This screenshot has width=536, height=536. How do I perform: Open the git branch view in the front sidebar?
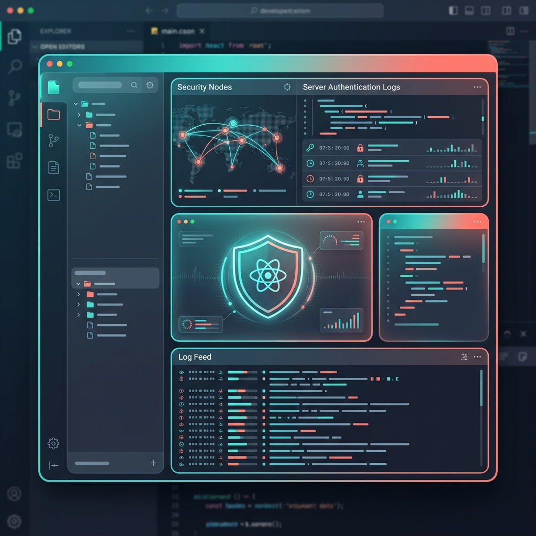click(53, 140)
